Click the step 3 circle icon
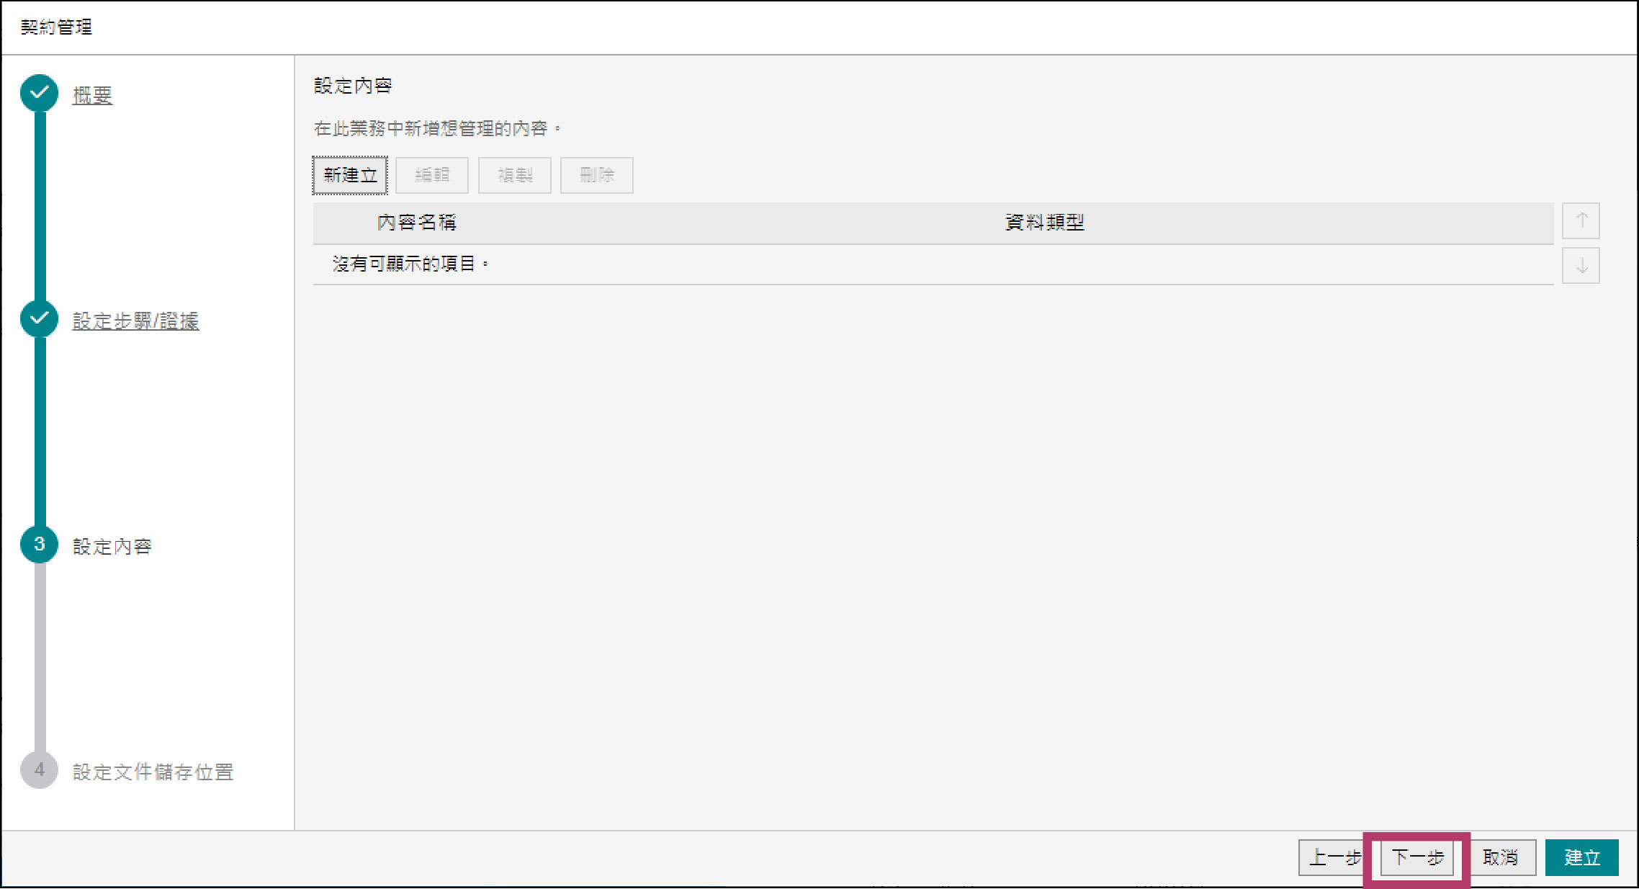Image resolution: width=1639 pixels, height=889 pixels. (x=40, y=545)
